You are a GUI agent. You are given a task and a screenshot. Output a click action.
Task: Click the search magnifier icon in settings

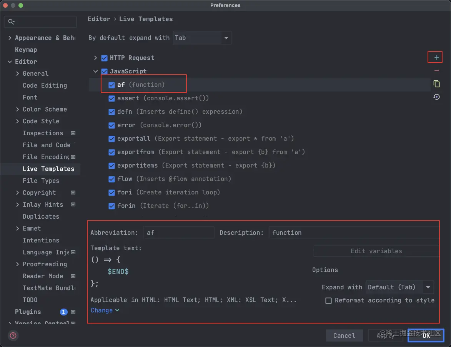coord(11,22)
